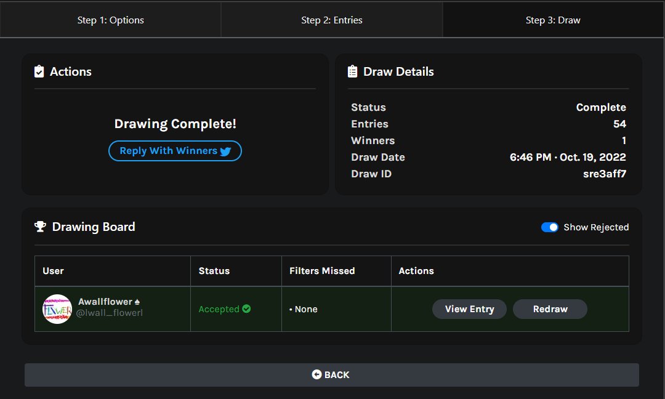
Task: Click the Accepted status text
Action: (x=219, y=309)
